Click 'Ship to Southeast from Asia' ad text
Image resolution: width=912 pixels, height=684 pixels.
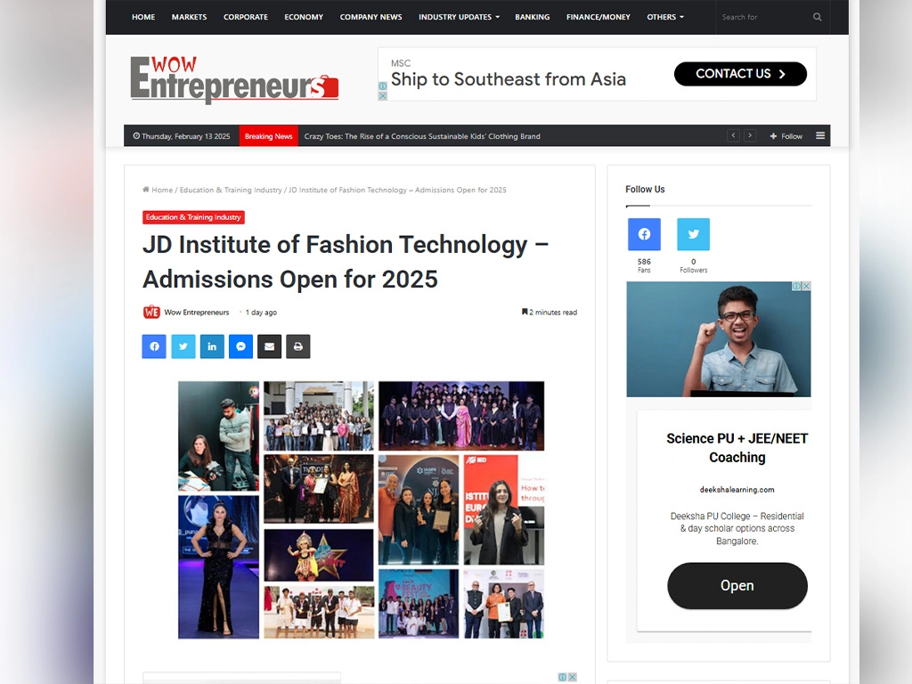pos(509,79)
